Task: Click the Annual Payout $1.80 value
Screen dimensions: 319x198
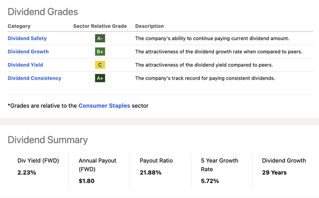Action: point(86,181)
